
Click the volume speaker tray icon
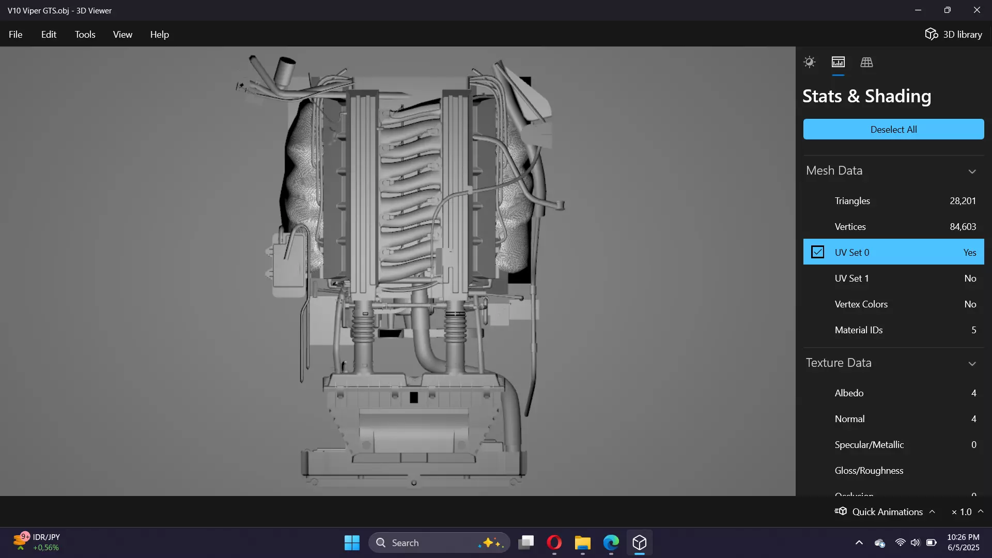tap(916, 542)
